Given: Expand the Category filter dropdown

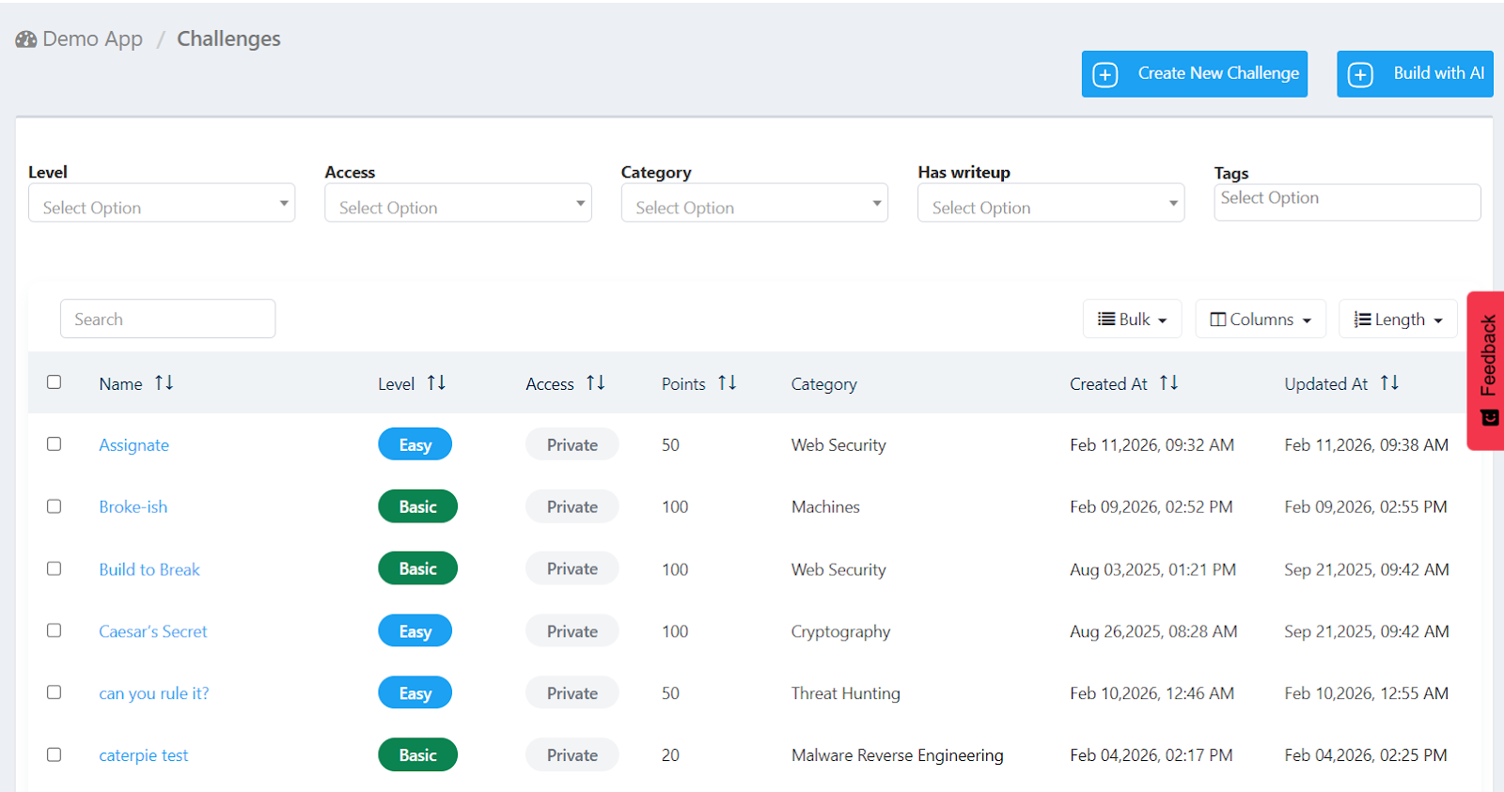Looking at the screenshot, I should point(754,204).
